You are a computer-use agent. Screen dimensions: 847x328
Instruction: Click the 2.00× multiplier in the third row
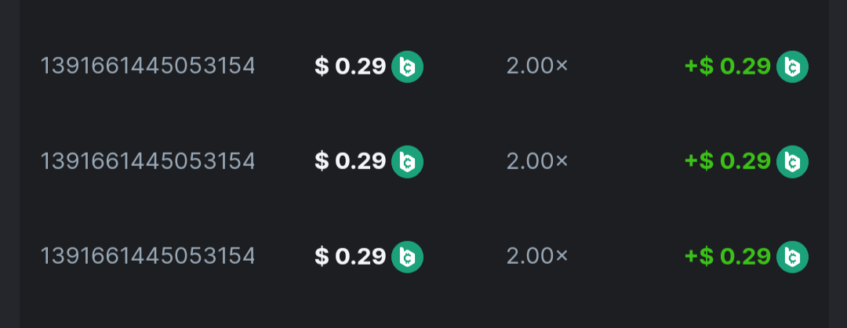pos(536,256)
